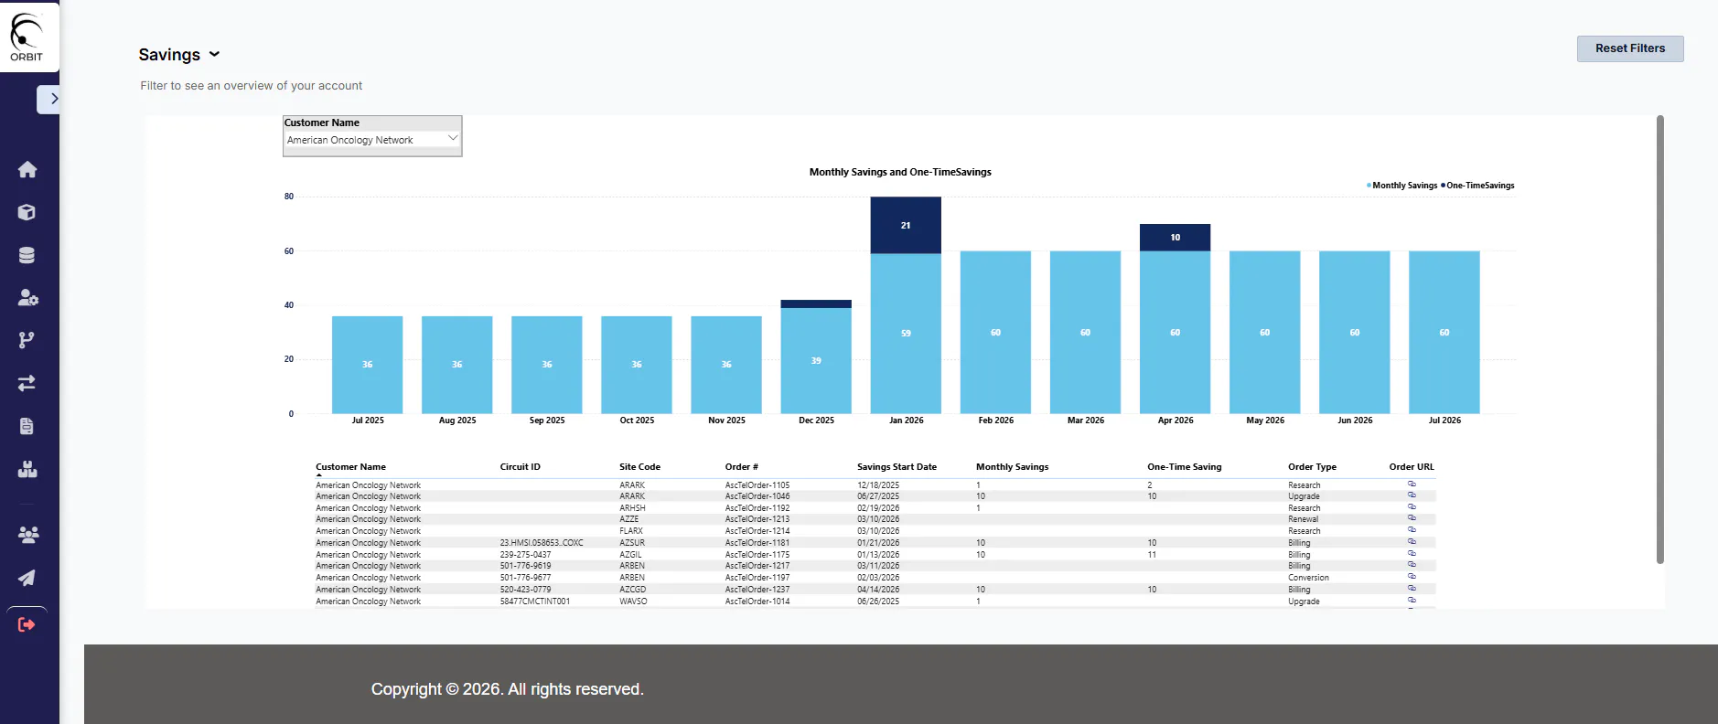This screenshot has width=1718, height=724.
Task: Sort by Savings Start Date column header
Action: (x=897, y=467)
